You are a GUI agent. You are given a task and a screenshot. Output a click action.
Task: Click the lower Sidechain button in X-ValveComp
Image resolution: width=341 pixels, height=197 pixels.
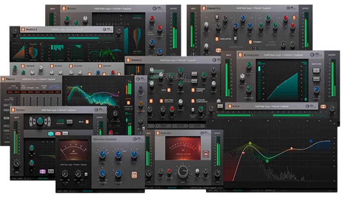316,79
